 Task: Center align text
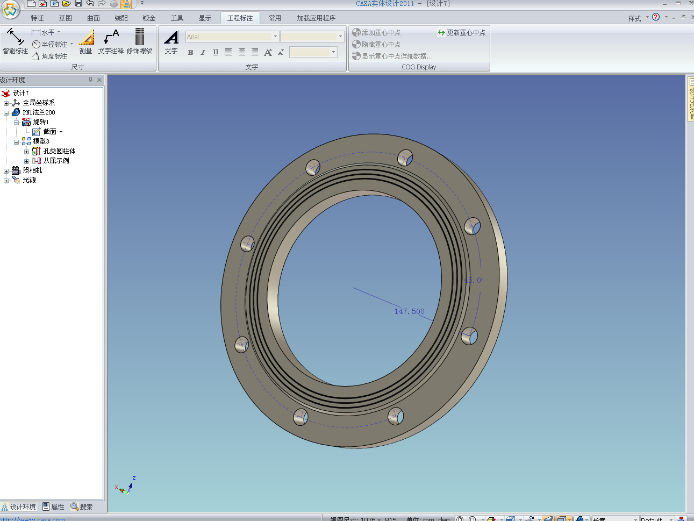click(241, 52)
